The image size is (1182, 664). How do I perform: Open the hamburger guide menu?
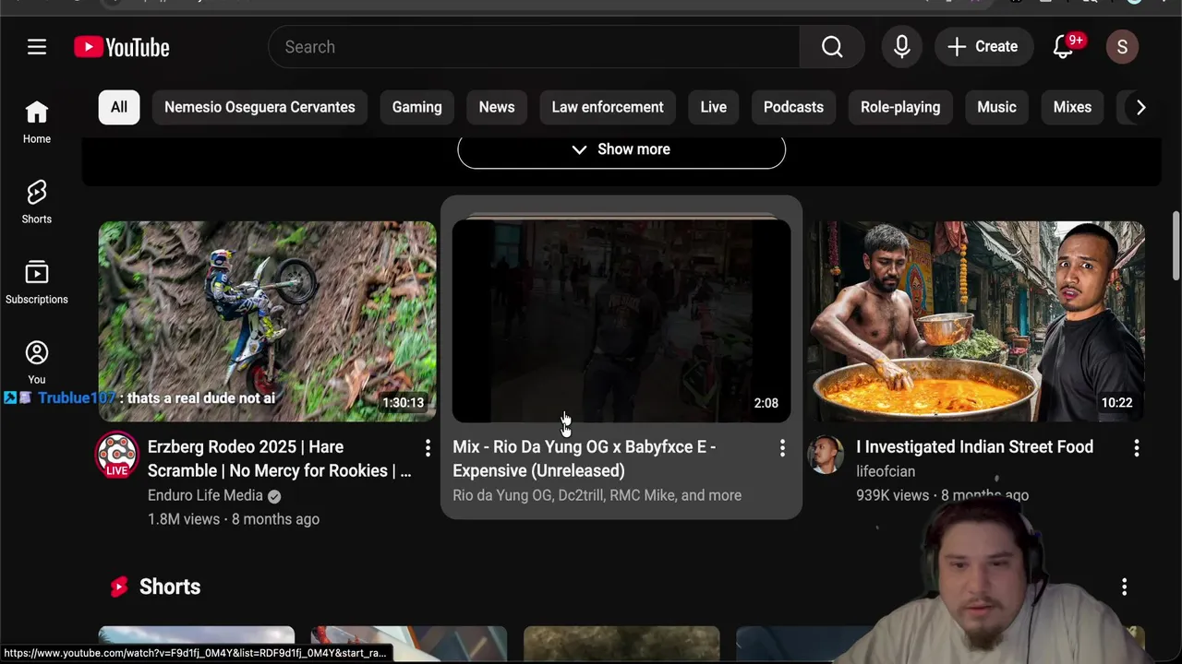(37, 47)
